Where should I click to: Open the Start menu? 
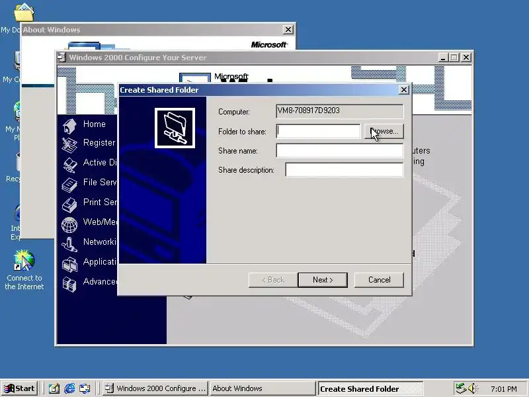(x=19, y=388)
